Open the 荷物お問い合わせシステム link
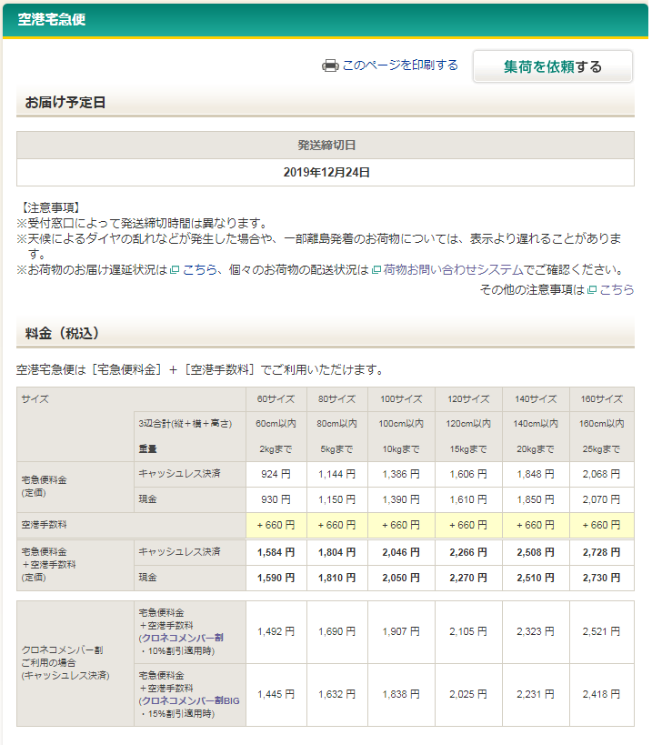652x745 pixels. (453, 270)
